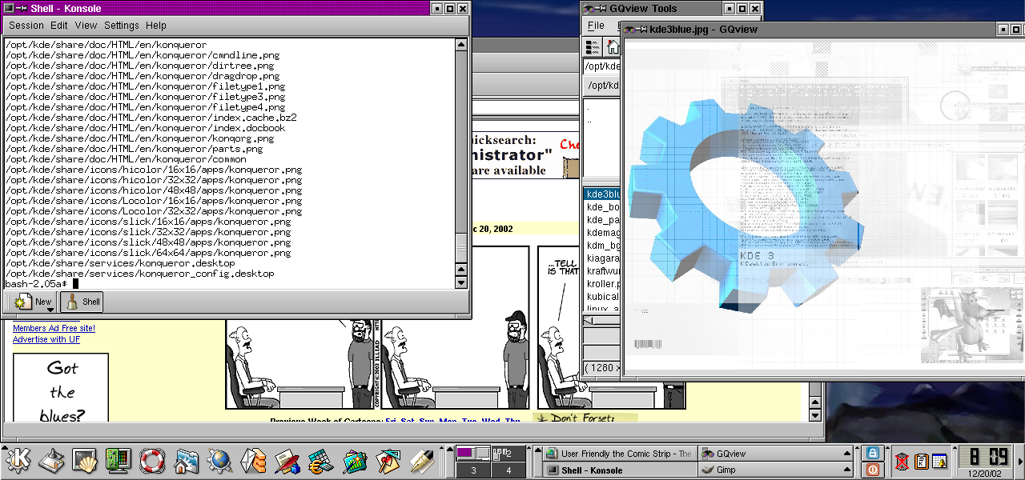Open the Klipper clipboard tray icon

[x=921, y=461]
